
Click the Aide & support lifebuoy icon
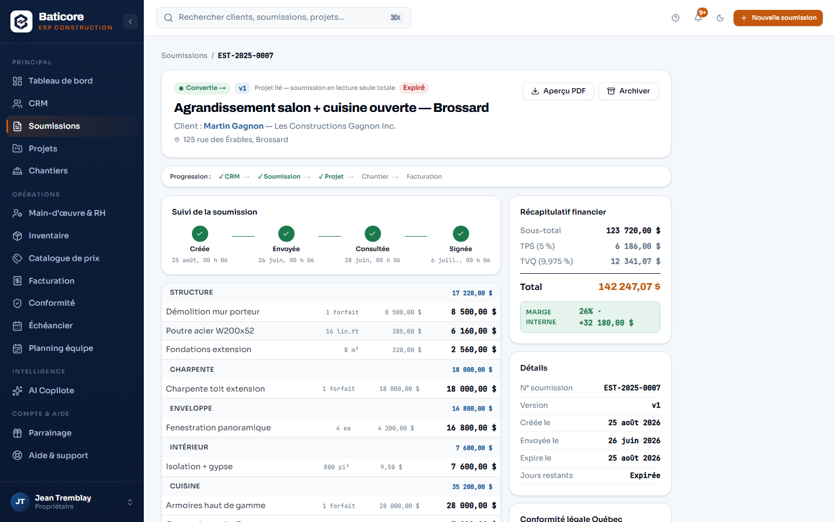(x=17, y=455)
